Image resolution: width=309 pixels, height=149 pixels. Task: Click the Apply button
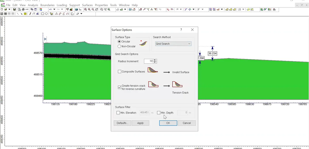click(x=140, y=123)
